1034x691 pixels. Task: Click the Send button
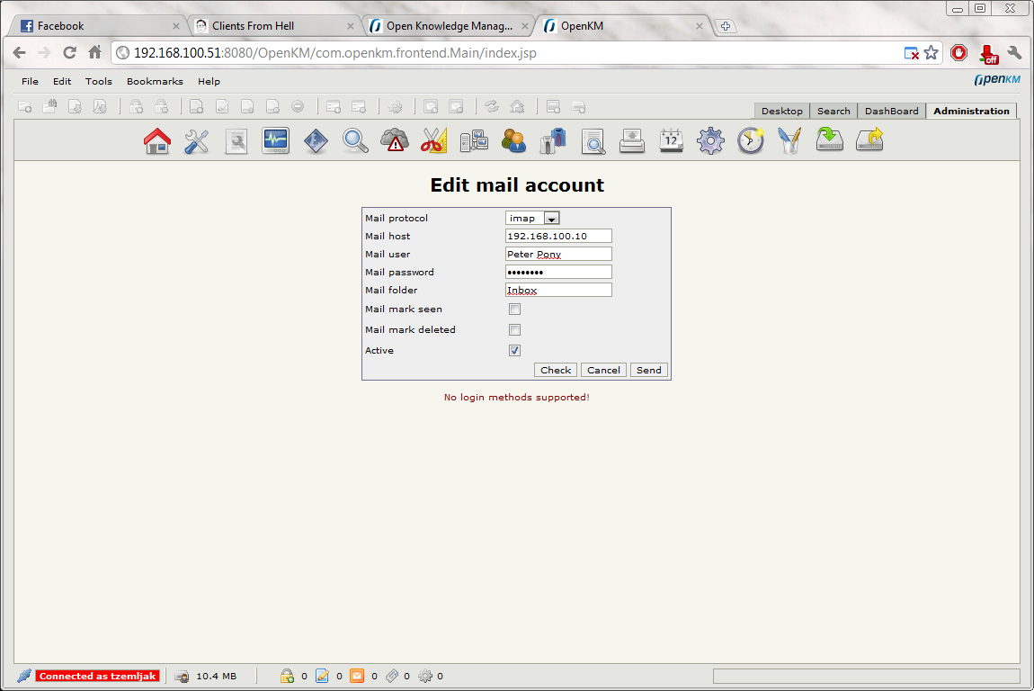point(648,370)
